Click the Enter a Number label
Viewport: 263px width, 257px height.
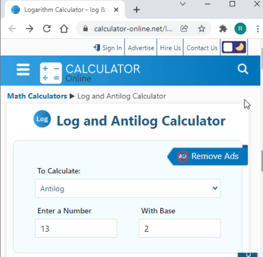(64, 211)
